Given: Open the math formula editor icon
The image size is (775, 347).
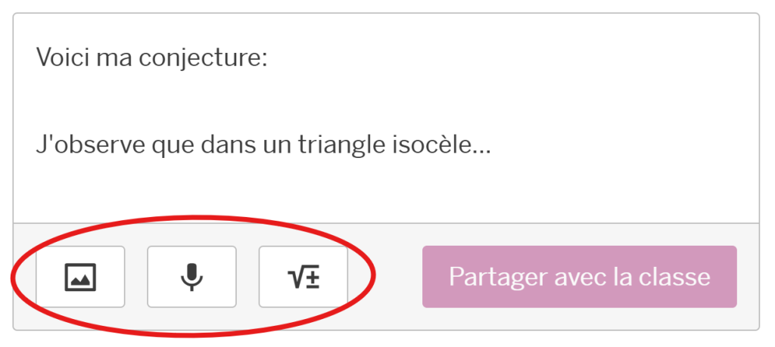Looking at the screenshot, I should 303,277.
